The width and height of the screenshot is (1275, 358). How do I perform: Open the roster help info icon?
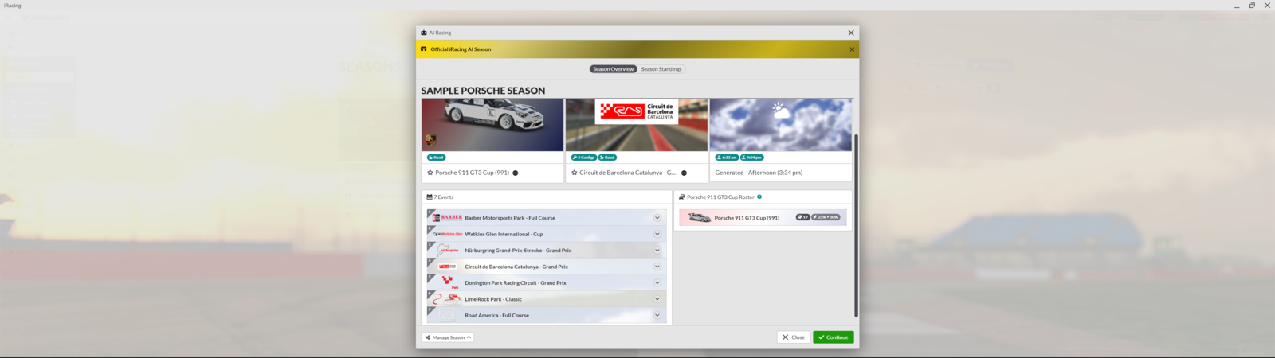(x=759, y=197)
